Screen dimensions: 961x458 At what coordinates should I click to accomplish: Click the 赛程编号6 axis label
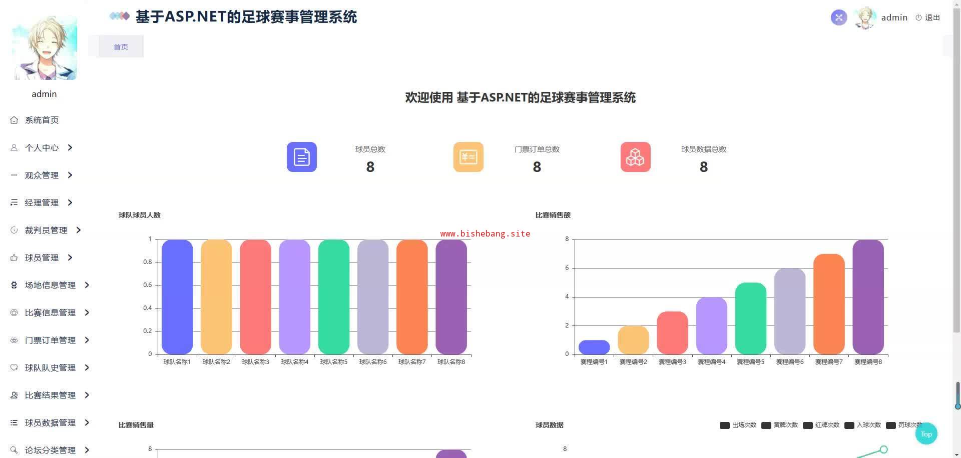[x=790, y=361]
